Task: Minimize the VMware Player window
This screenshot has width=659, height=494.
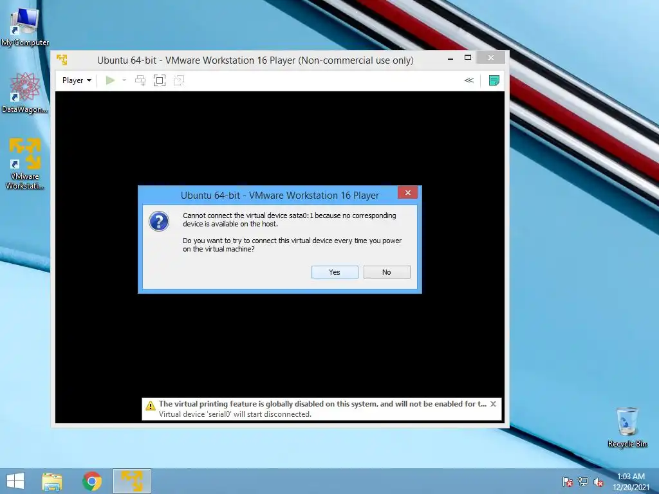Action: 450,58
